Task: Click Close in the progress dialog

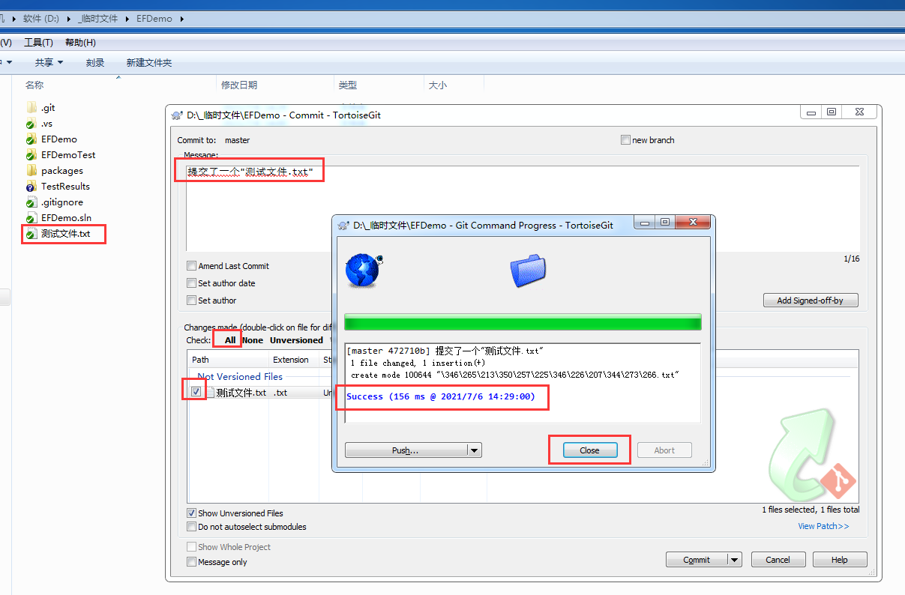Action: [x=589, y=450]
